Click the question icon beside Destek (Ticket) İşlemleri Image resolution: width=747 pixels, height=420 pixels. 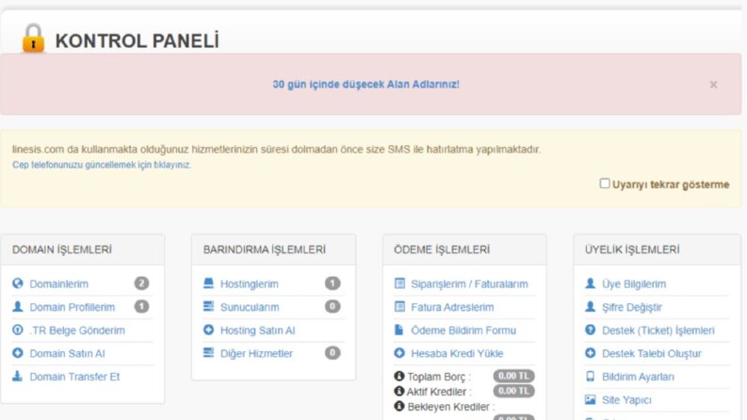coord(591,330)
